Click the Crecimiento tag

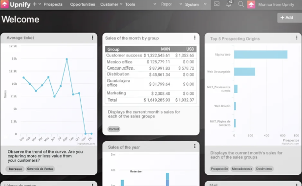click(x=264, y=169)
